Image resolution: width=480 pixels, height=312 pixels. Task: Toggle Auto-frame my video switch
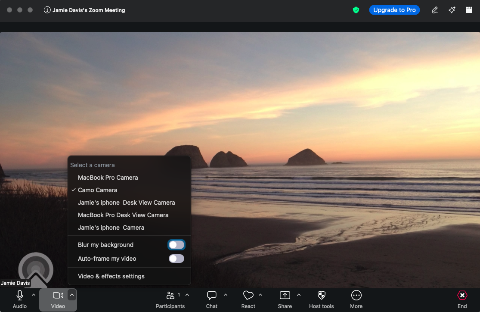177,259
